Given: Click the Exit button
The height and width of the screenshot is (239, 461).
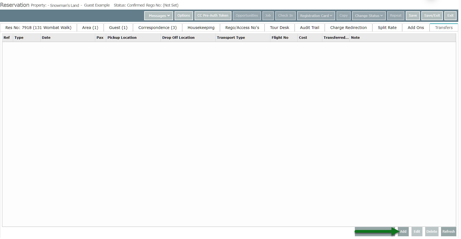Looking at the screenshot, I should (450, 16).
